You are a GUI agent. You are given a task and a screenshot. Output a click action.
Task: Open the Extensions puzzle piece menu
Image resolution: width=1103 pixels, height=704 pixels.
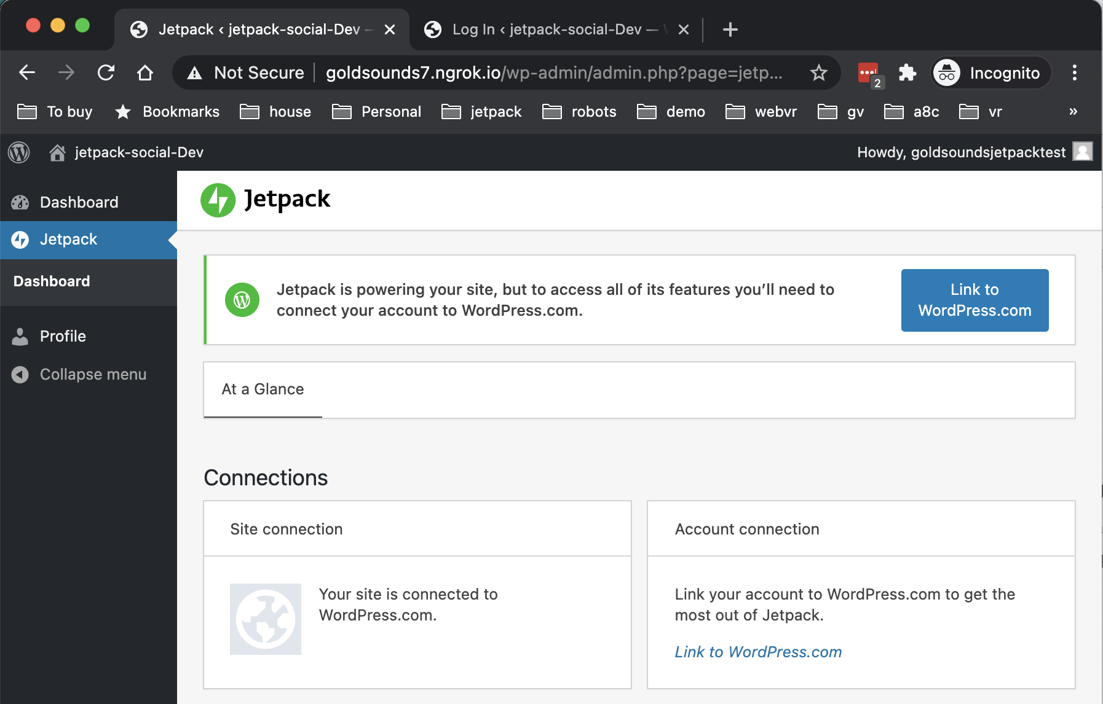tap(907, 72)
